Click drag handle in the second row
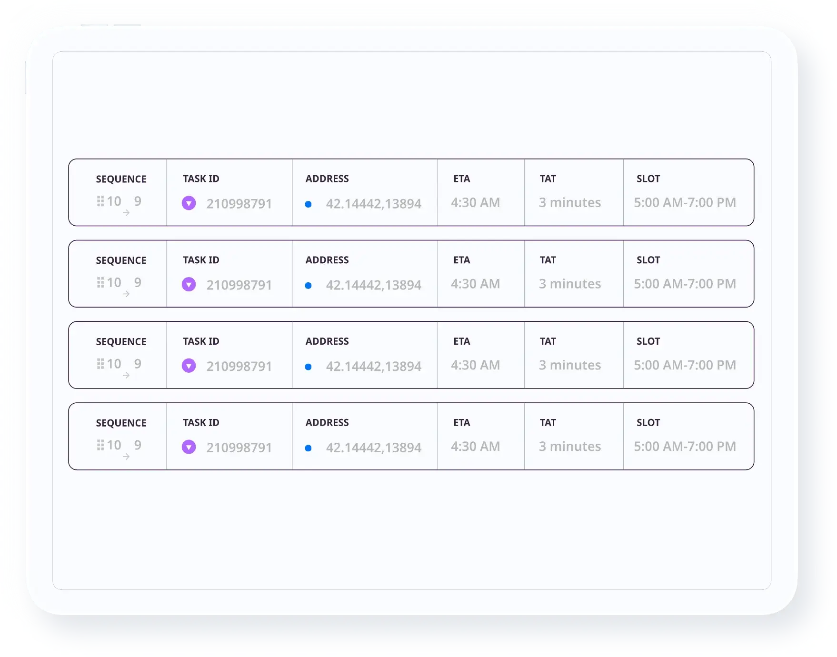This screenshot has width=837, height=657. pos(100,283)
